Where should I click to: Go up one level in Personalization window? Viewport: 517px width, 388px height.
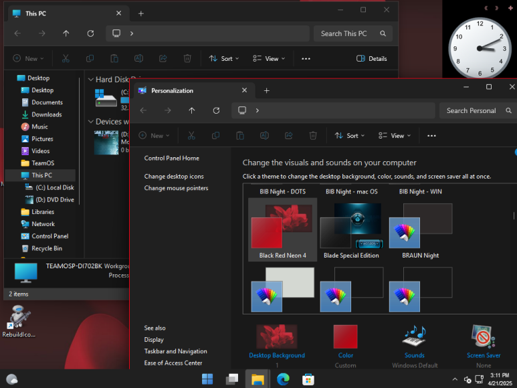click(192, 110)
